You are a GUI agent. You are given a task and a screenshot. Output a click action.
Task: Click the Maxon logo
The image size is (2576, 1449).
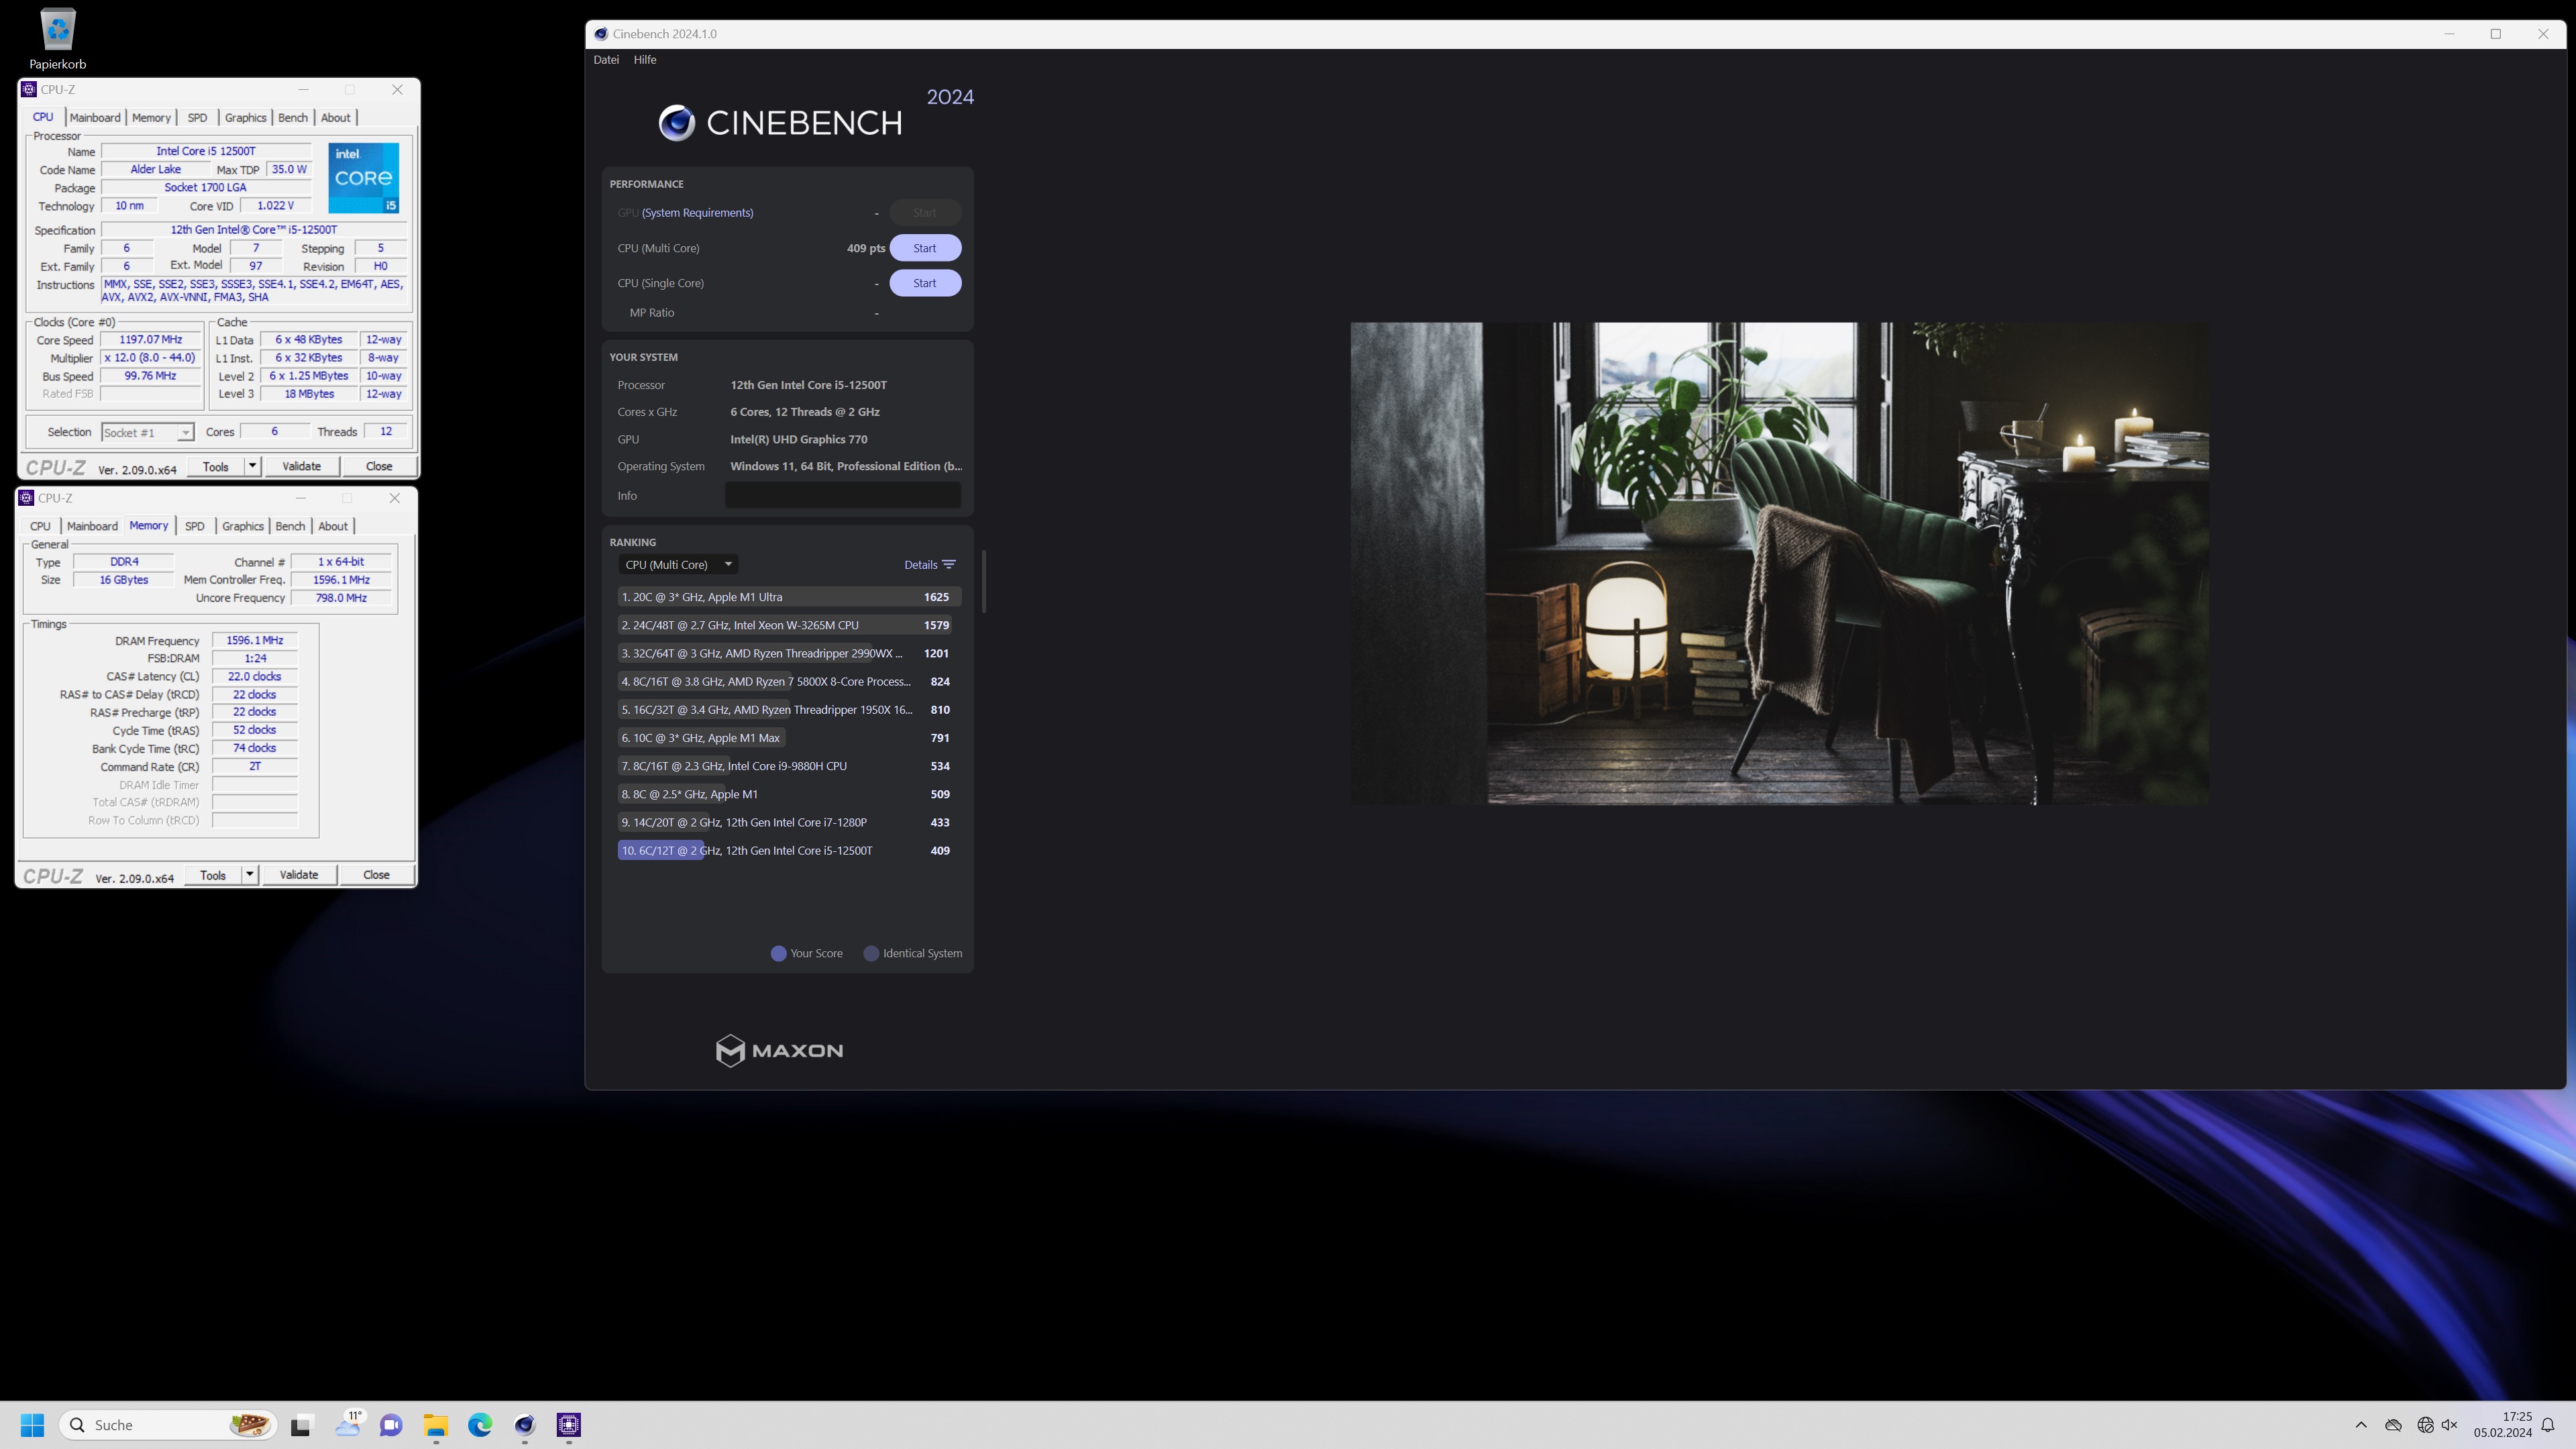click(x=779, y=1050)
